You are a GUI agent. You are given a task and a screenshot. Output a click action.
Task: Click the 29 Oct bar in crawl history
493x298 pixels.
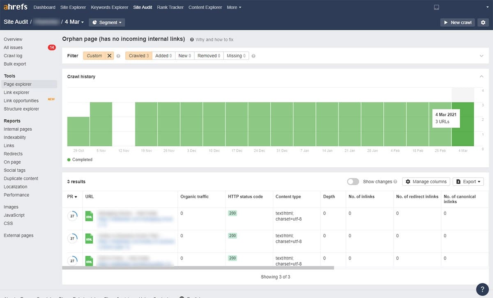click(x=78, y=131)
